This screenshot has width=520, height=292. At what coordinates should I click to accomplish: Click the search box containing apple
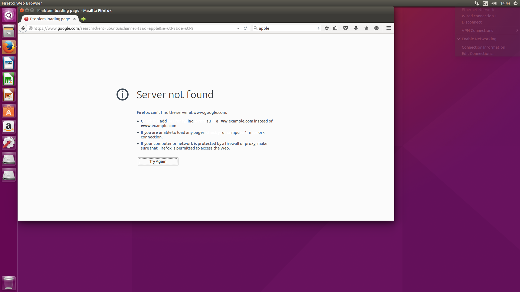[x=286, y=28]
